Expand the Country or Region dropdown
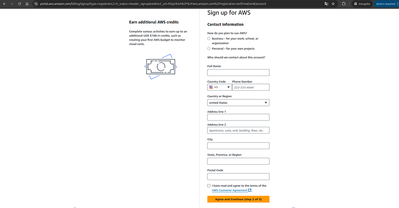Screen dimensions: 399x208 point(238,103)
